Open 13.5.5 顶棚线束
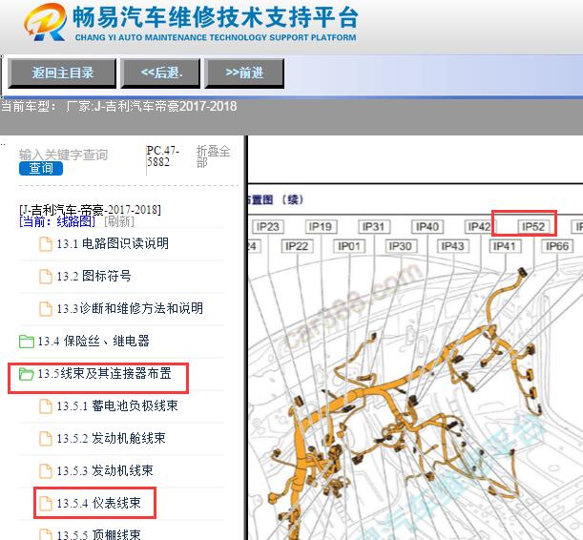This screenshot has height=540, width=583. coord(98,535)
